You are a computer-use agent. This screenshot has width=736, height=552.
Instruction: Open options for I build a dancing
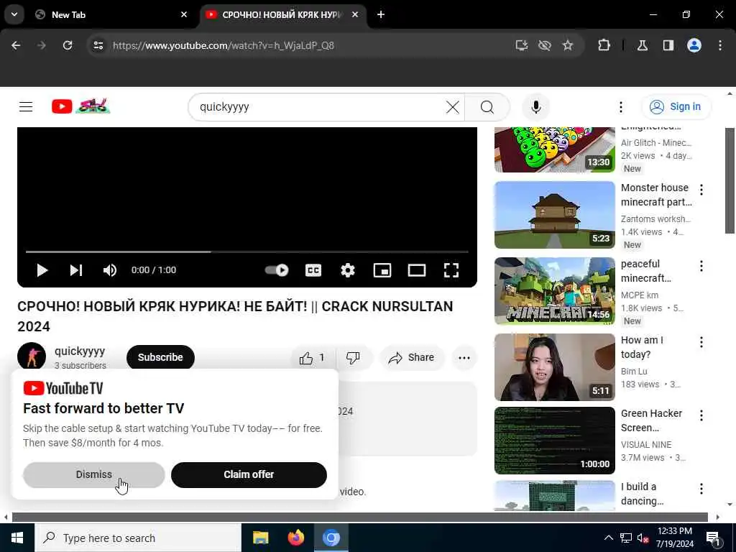[x=701, y=489]
